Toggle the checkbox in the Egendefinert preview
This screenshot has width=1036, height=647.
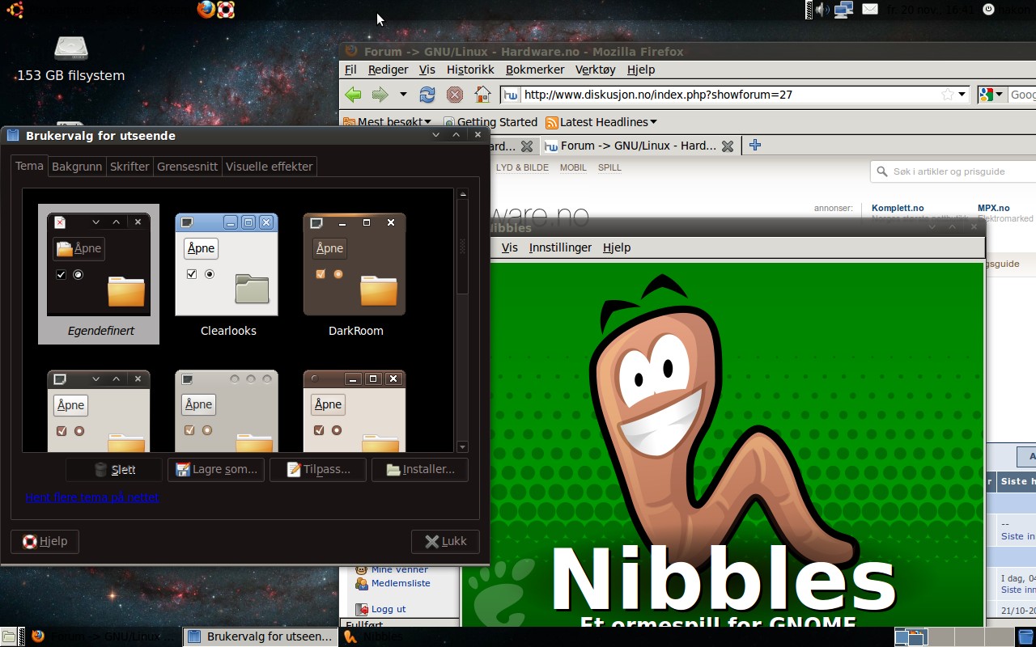(62, 275)
